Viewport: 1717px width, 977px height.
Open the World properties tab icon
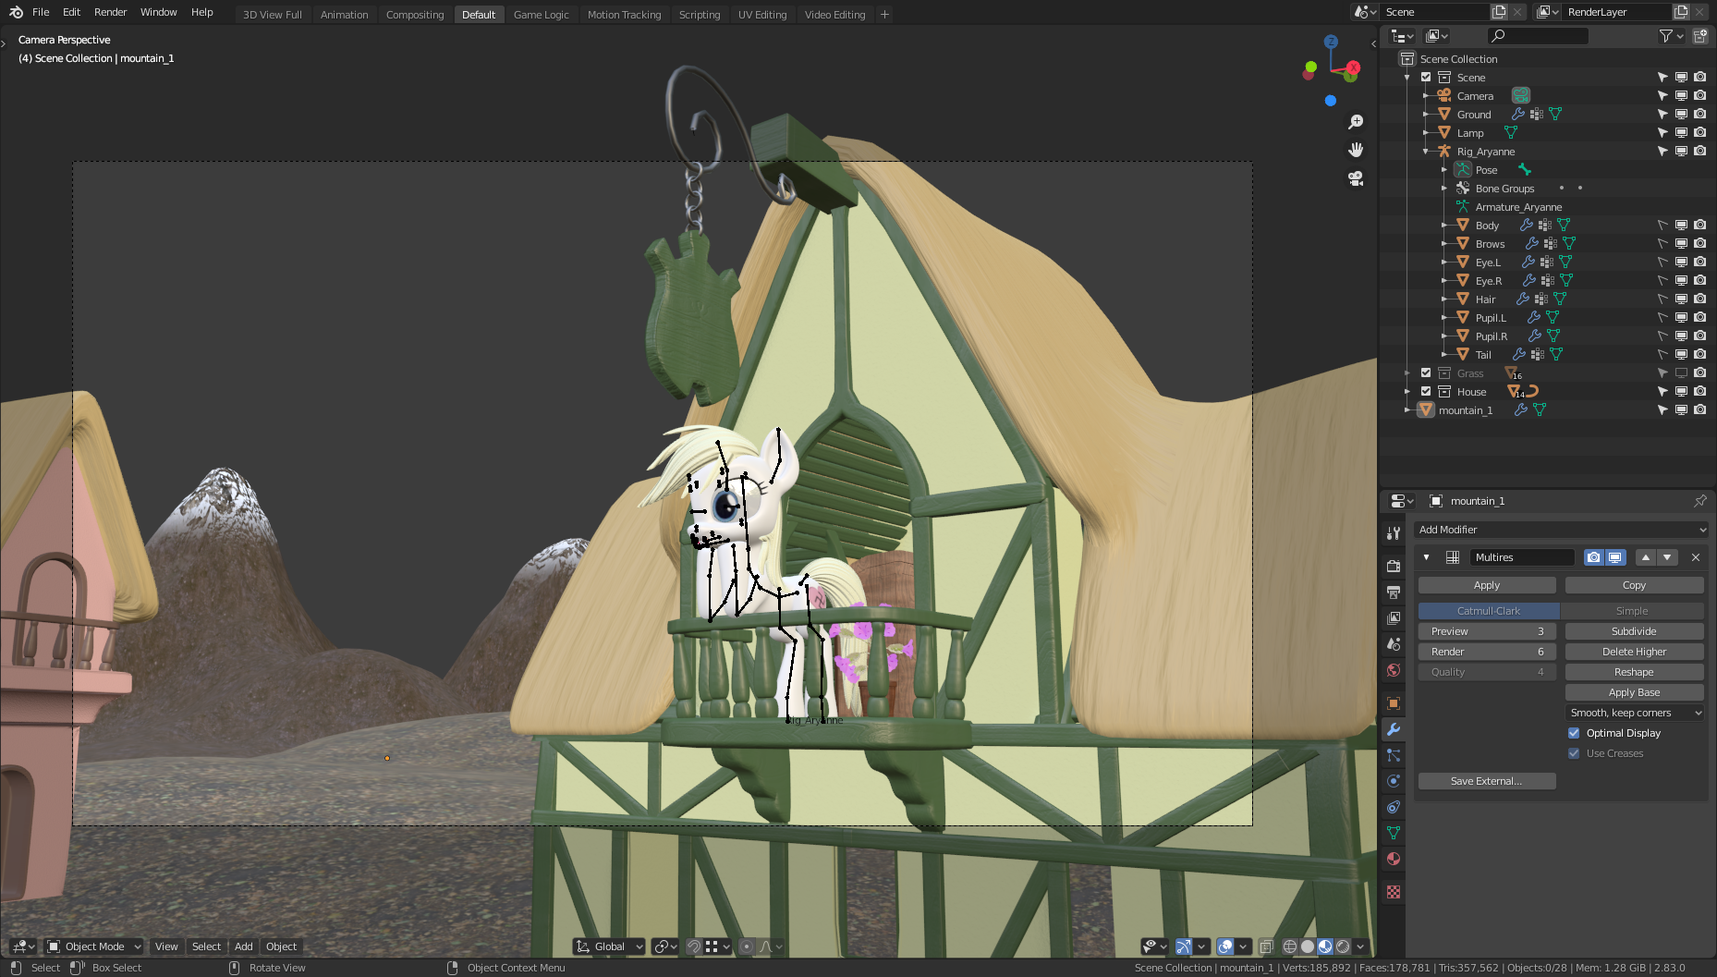1394,670
